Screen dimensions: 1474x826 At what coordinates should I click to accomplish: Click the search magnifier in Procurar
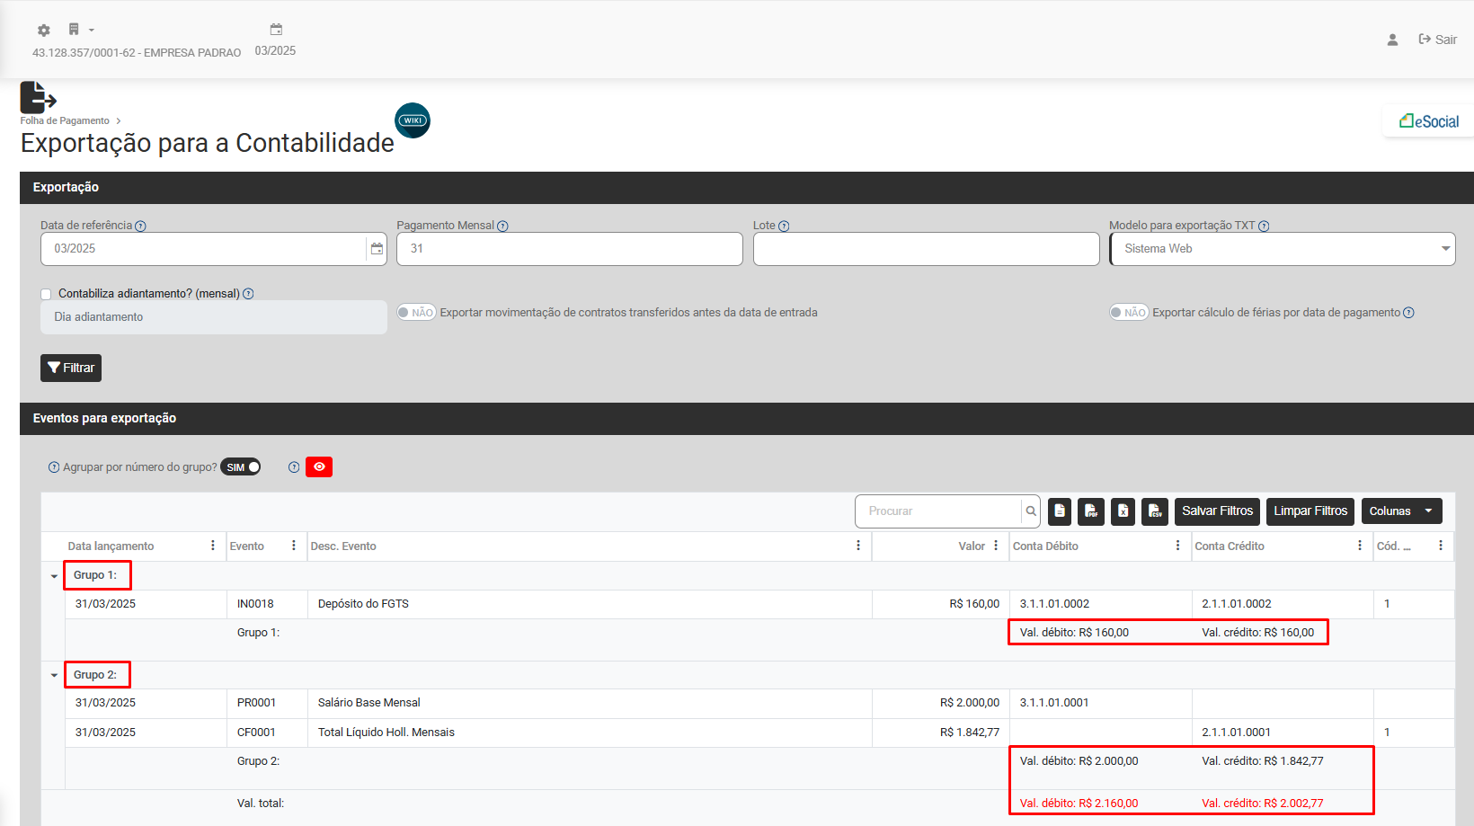(1031, 511)
